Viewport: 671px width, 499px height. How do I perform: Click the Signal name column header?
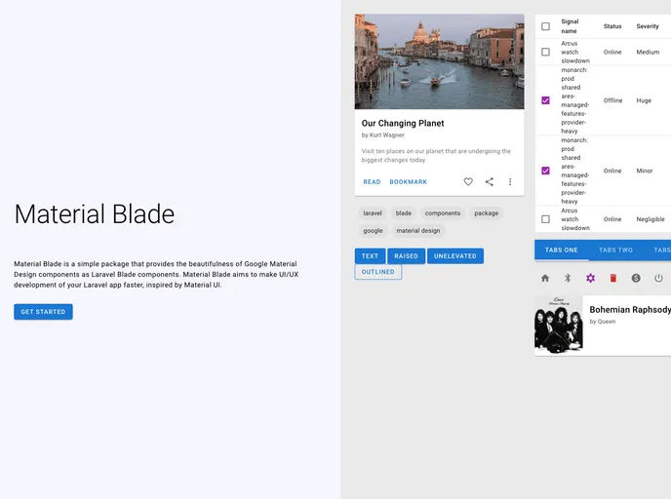point(570,26)
